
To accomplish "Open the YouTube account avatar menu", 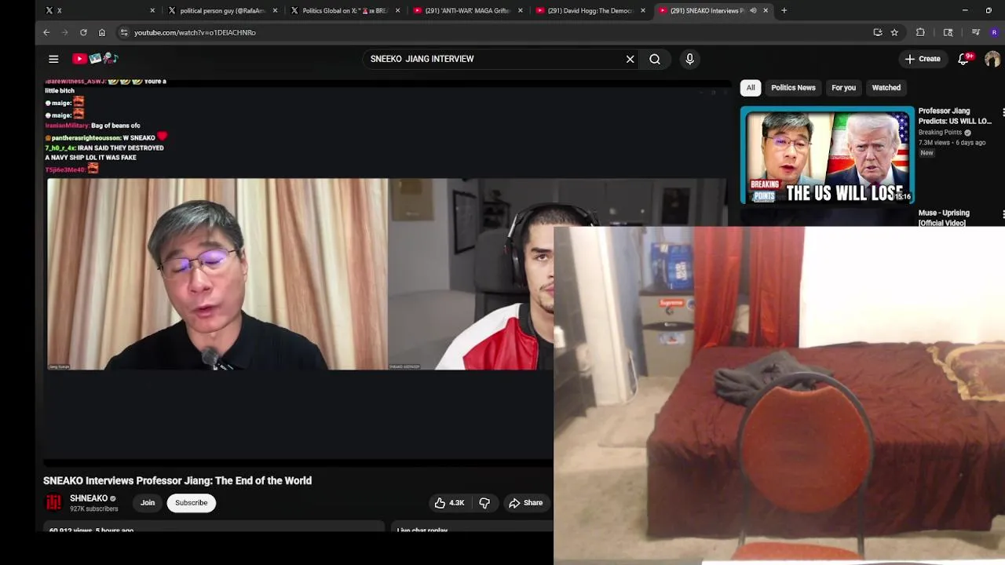I will (x=992, y=59).
